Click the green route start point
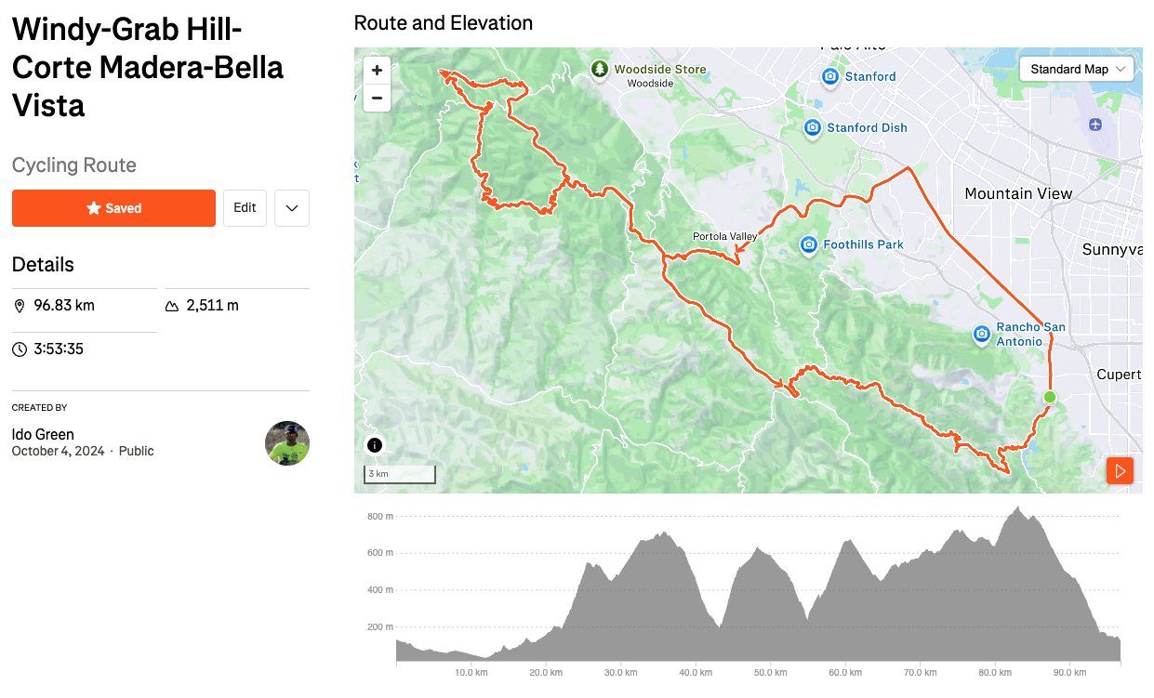 (x=1050, y=398)
